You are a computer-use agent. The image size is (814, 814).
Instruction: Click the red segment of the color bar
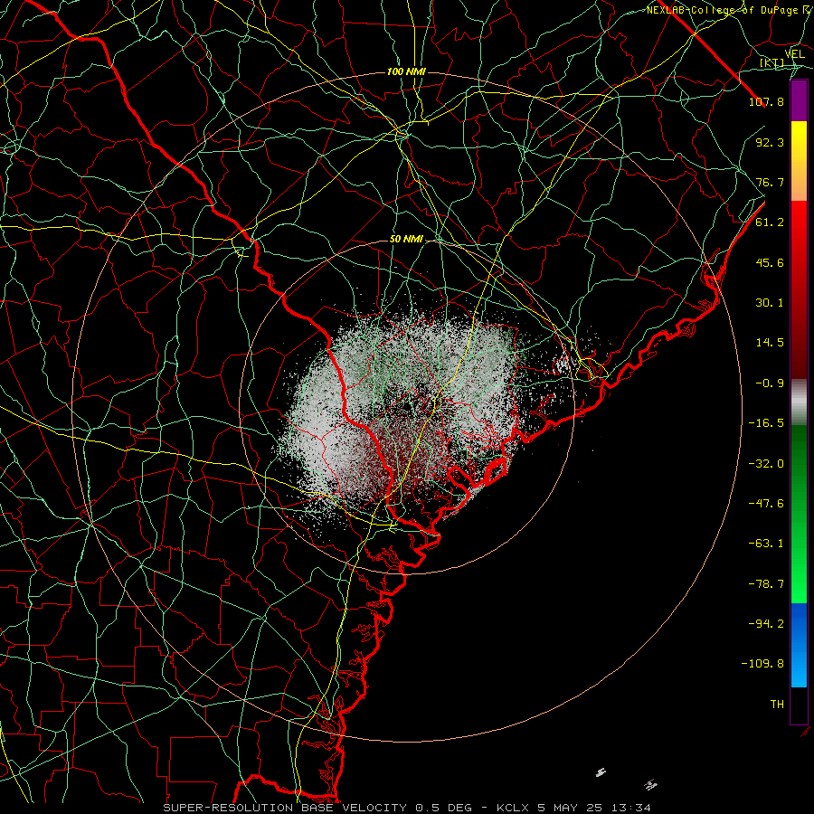click(799, 289)
